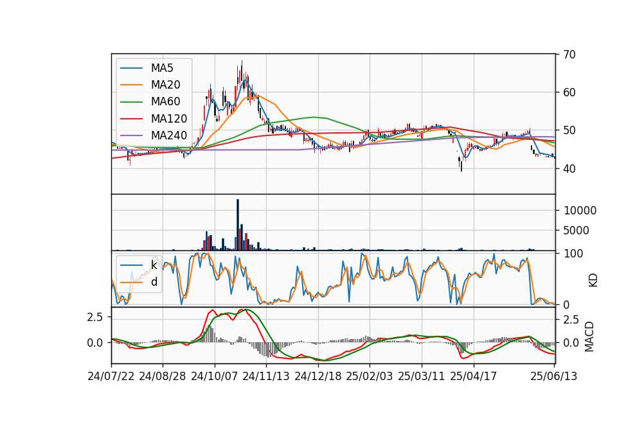The width and height of the screenshot is (617, 443).
Task: Click the blue k legend line sample
Action: pyautogui.click(x=131, y=265)
